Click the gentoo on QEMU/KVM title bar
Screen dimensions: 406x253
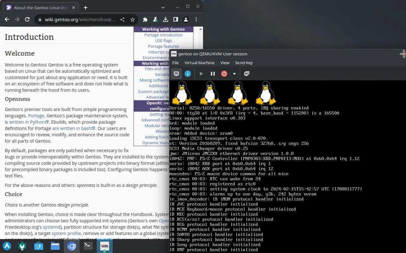(x=288, y=54)
